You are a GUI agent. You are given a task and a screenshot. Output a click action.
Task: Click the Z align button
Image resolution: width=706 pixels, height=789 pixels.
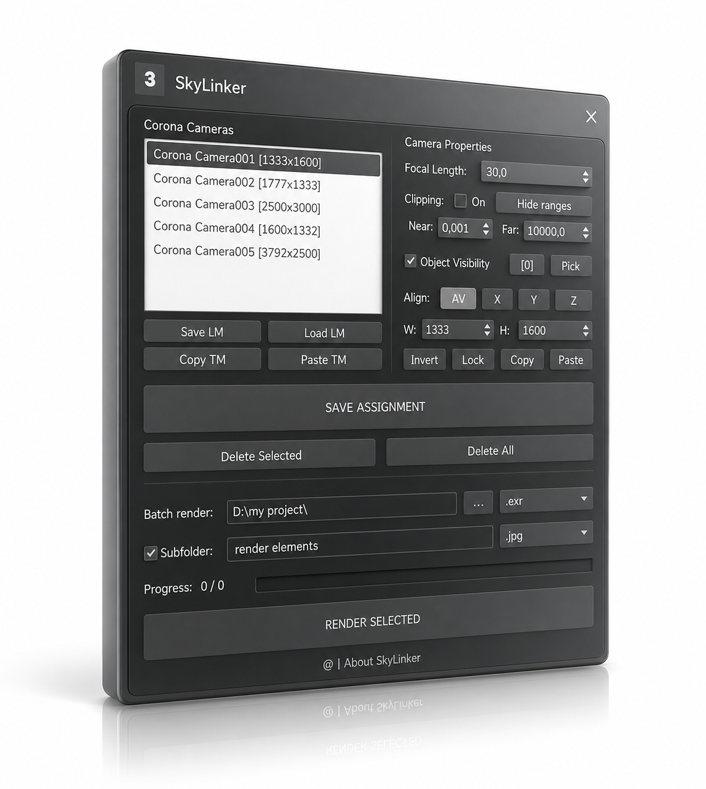573,301
